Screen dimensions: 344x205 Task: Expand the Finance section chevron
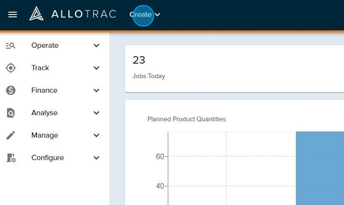[96, 91]
